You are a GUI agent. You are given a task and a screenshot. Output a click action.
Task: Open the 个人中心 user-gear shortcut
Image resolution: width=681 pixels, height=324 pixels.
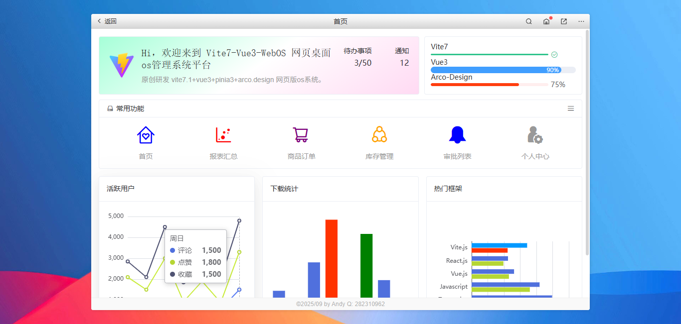pos(535,135)
